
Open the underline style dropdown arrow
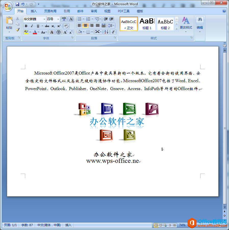(42, 26)
